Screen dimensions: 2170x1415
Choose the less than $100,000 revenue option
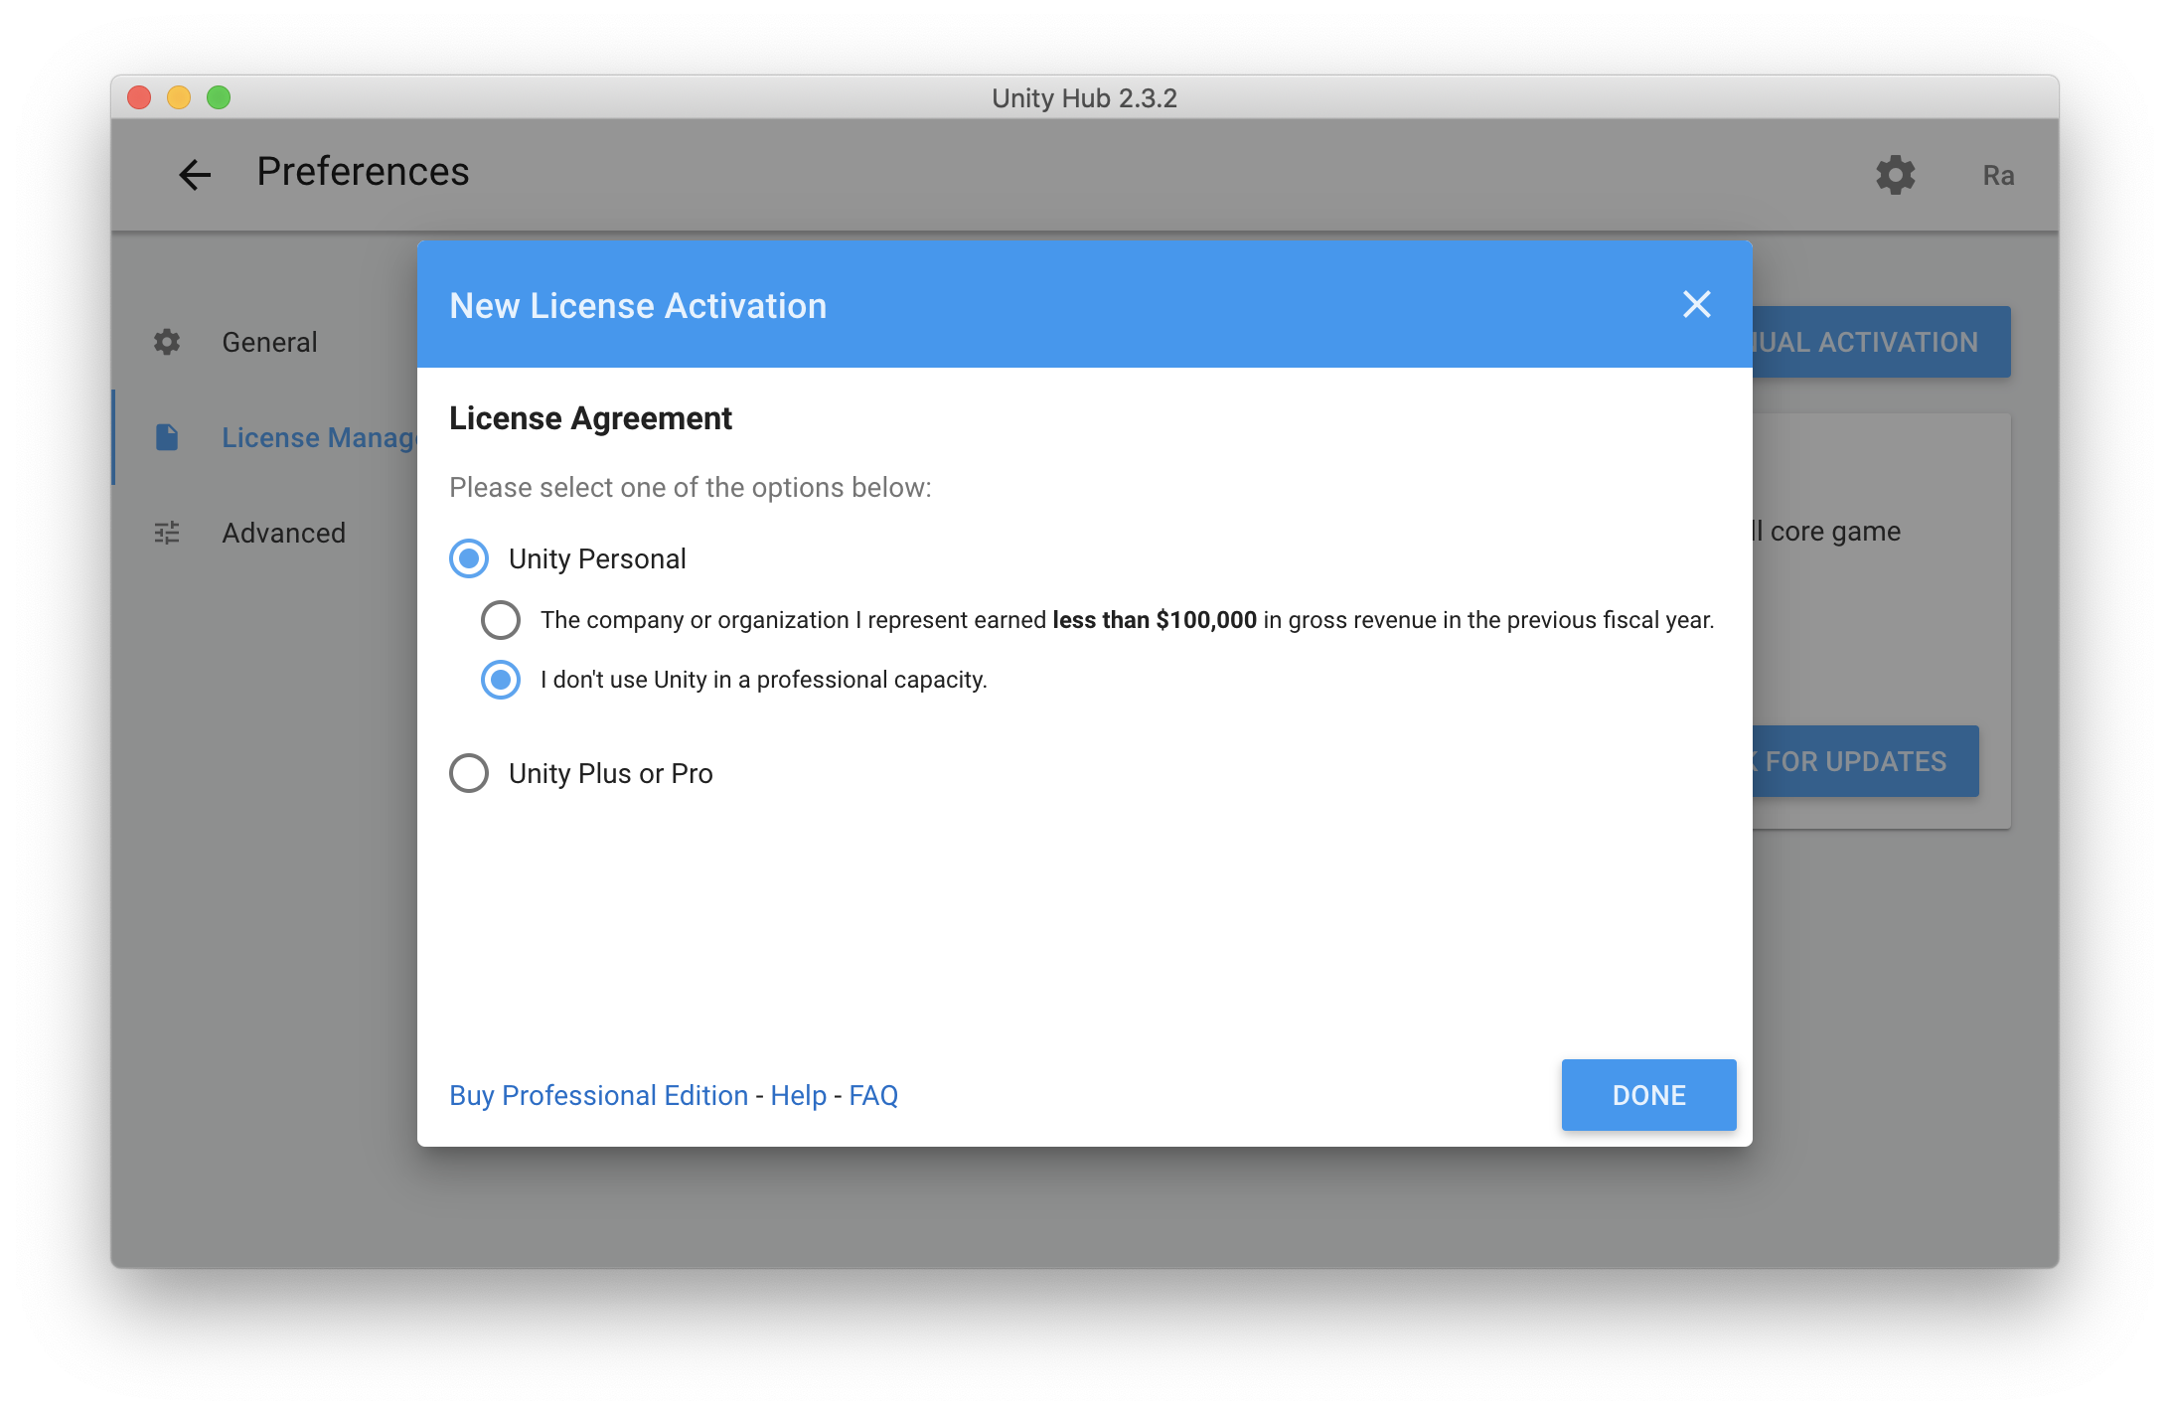point(501,620)
